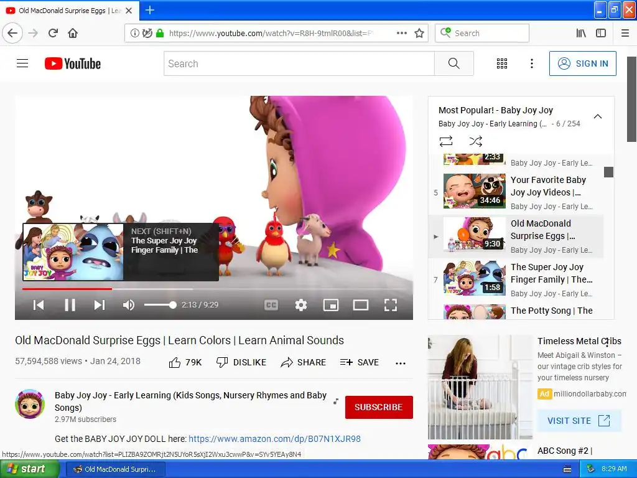Toggle shuffle playlist option
The image size is (637, 478).
click(476, 141)
